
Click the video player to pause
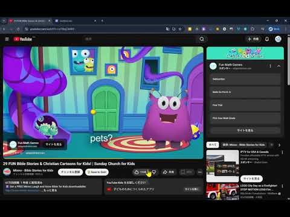point(103,102)
